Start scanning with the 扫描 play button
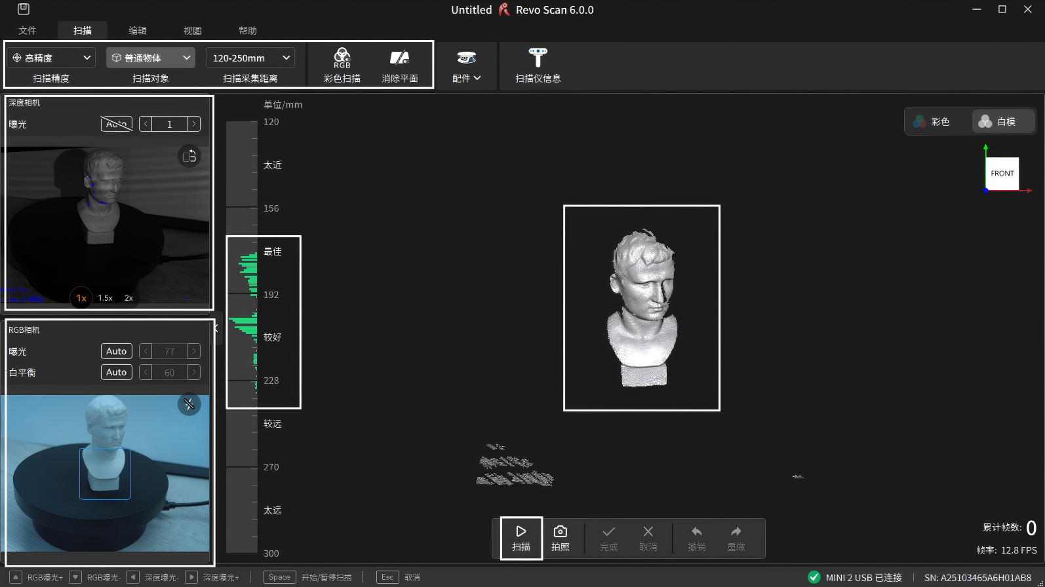 click(x=521, y=532)
